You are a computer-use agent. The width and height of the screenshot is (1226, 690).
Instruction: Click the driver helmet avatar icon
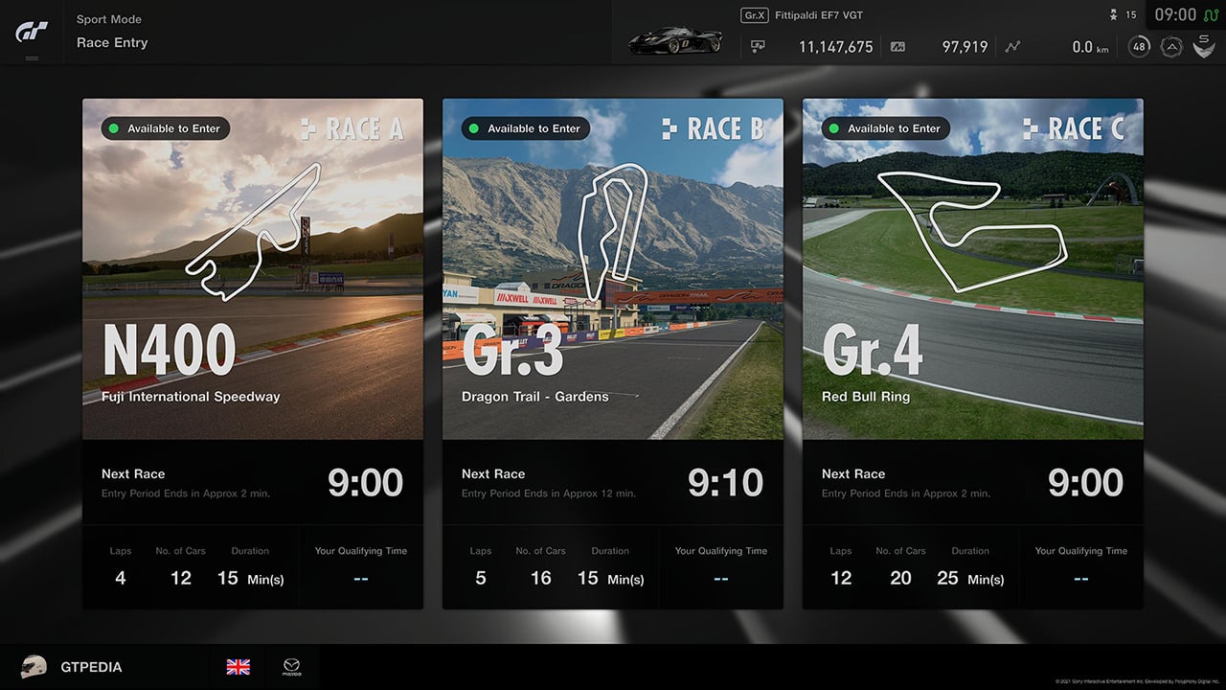[34, 667]
